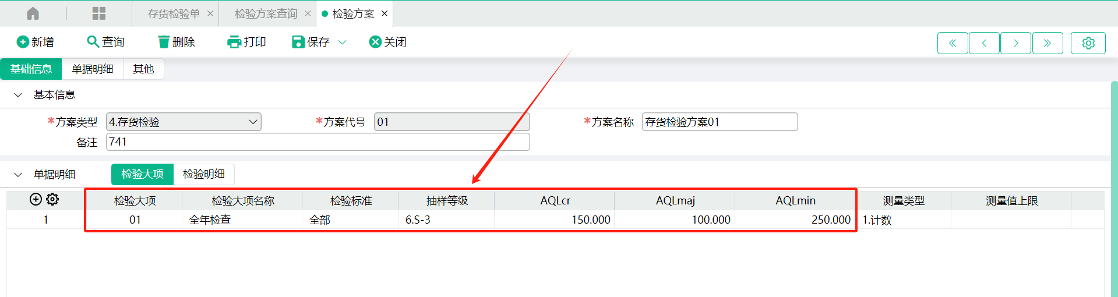Select row number 1 in grid
Viewport: 1118px width, 297px height.
click(45, 220)
